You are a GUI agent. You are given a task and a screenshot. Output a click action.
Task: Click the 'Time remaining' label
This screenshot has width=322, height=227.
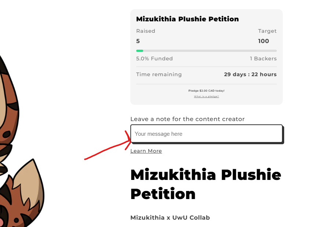[159, 74]
